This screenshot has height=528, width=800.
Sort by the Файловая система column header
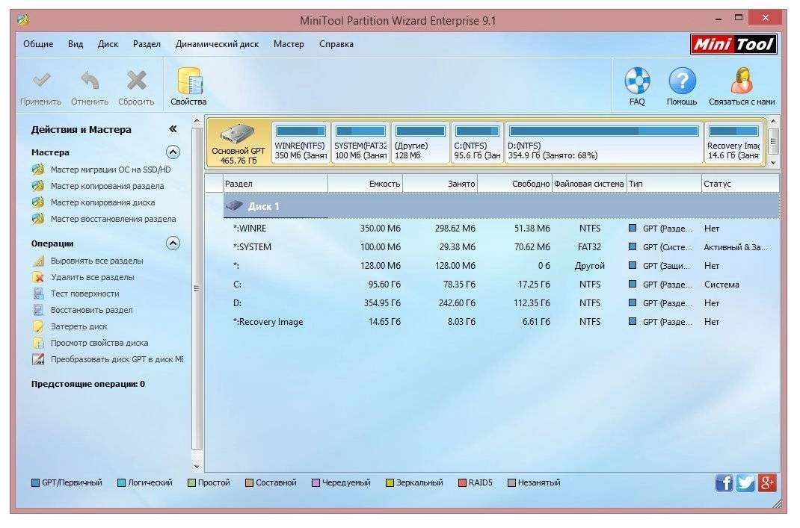(589, 184)
